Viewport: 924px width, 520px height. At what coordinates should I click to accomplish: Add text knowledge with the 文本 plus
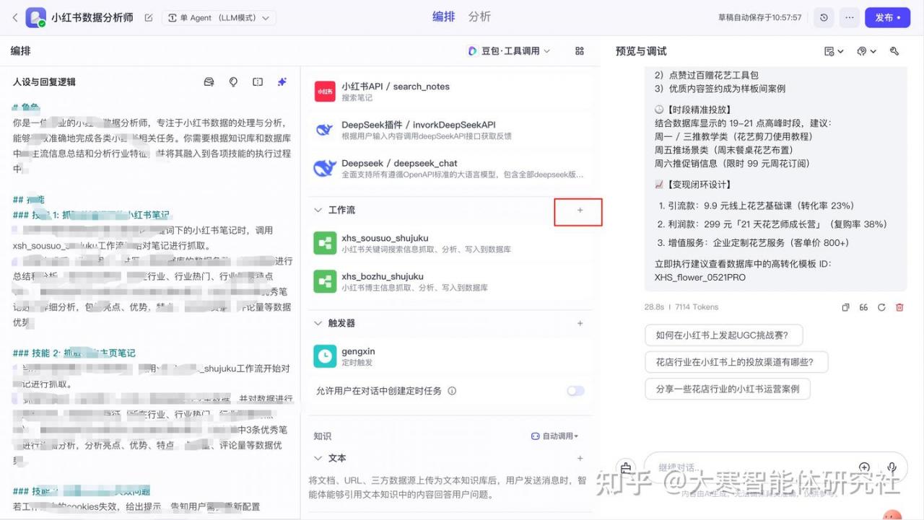click(x=580, y=458)
